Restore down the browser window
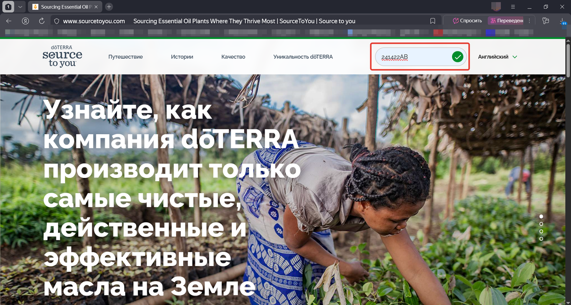The height and width of the screenshot is (305, 571). pos(546,7)
